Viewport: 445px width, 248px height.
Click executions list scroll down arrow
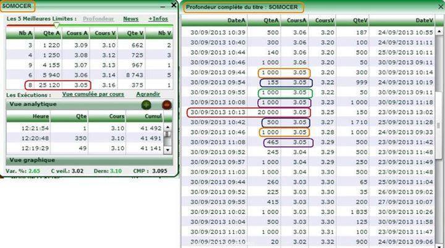click(167, 150)
